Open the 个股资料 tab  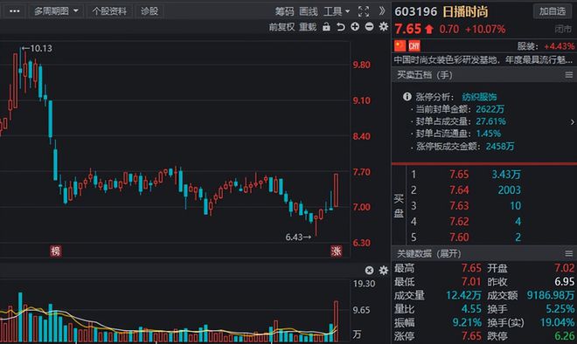click(109, 11)
